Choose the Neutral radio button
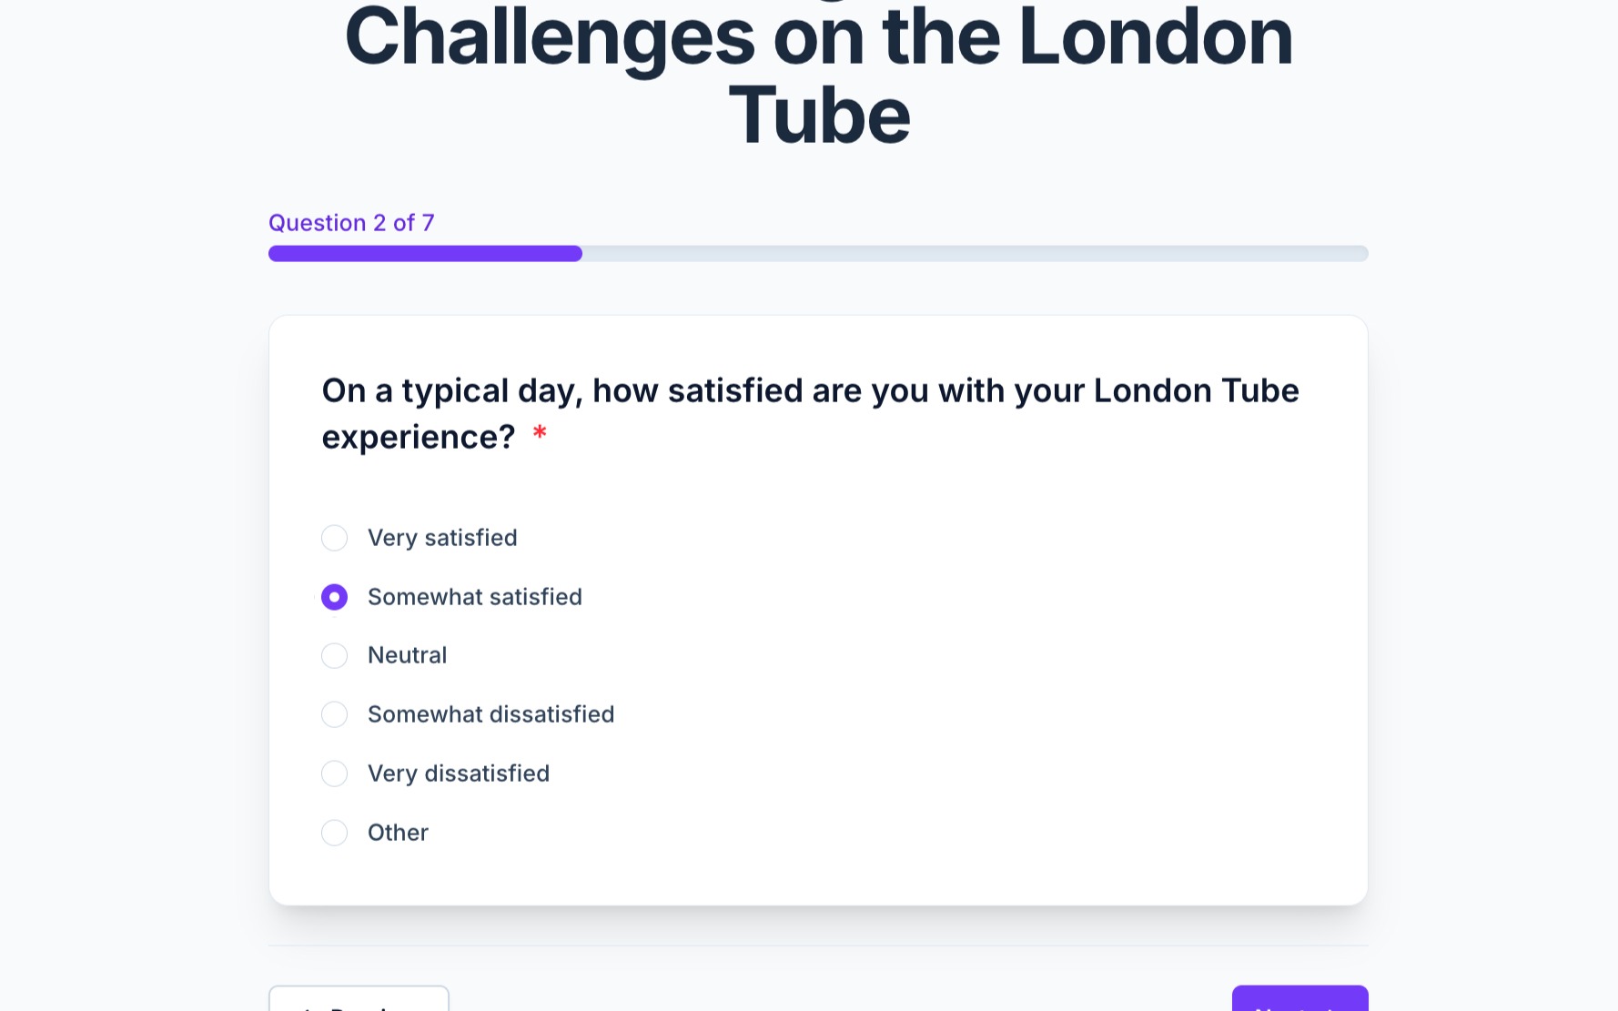Viewport: 1618px width, 1011px height. click(x=334, y=655)
